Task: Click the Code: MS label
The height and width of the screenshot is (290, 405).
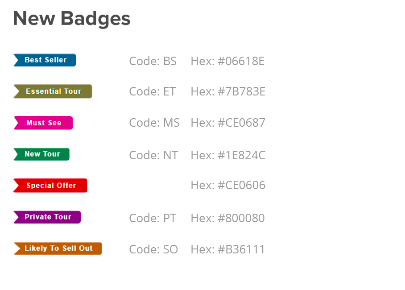Action: pos(154,123)
